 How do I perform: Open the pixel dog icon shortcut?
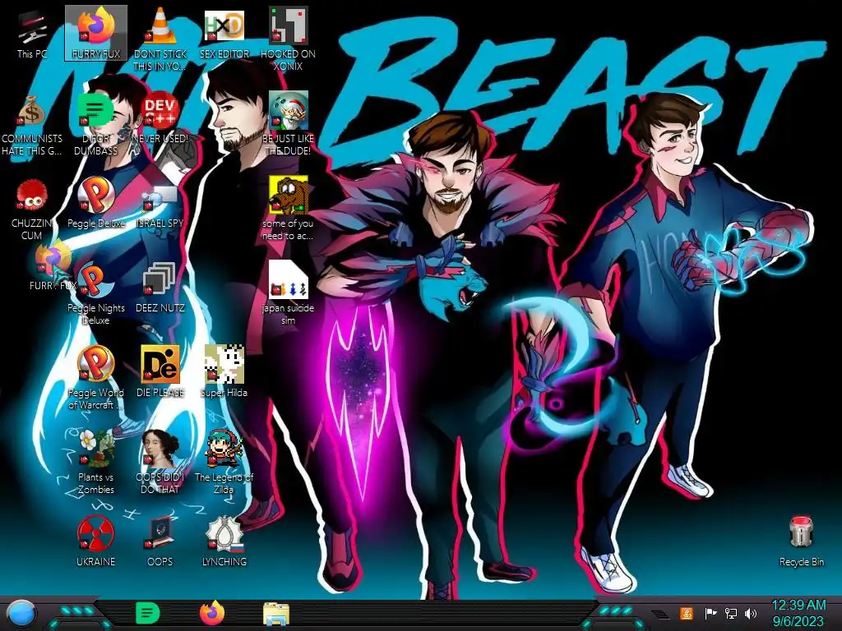(x=289, y=208)
